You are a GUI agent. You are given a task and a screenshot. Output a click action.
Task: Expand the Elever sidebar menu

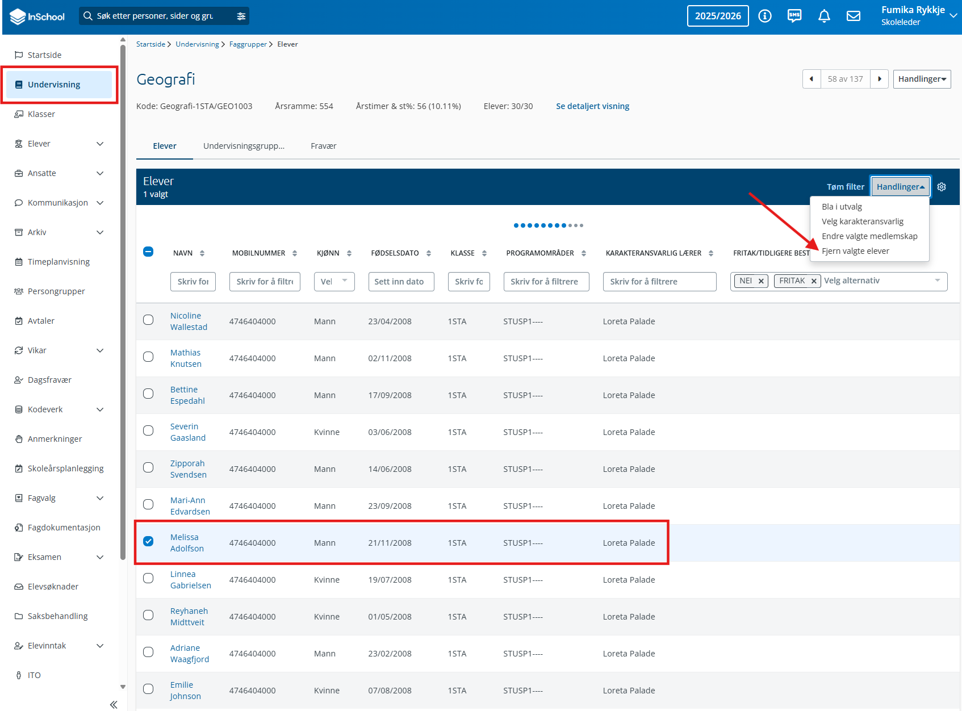pyautogui.click(x=100, y=144)
